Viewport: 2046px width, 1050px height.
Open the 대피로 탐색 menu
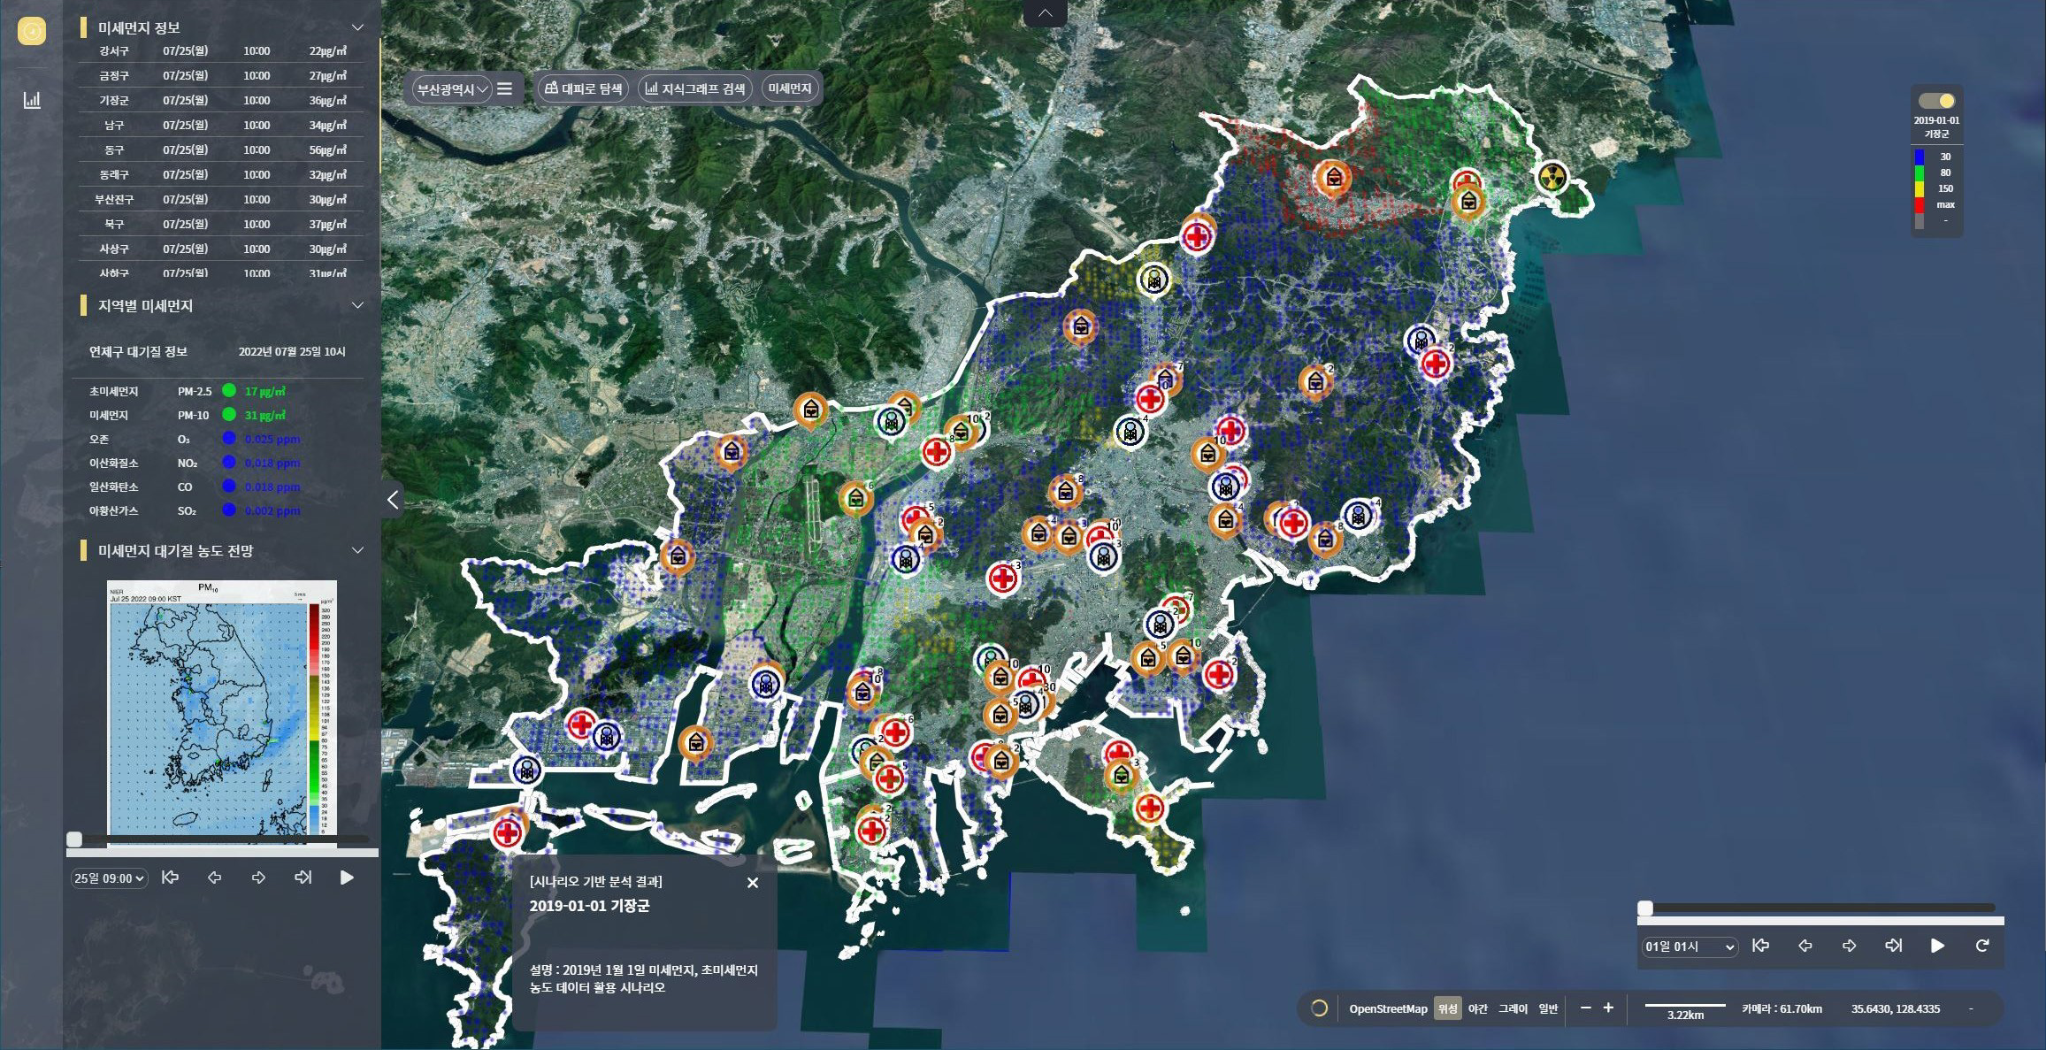tap(583, 88)
